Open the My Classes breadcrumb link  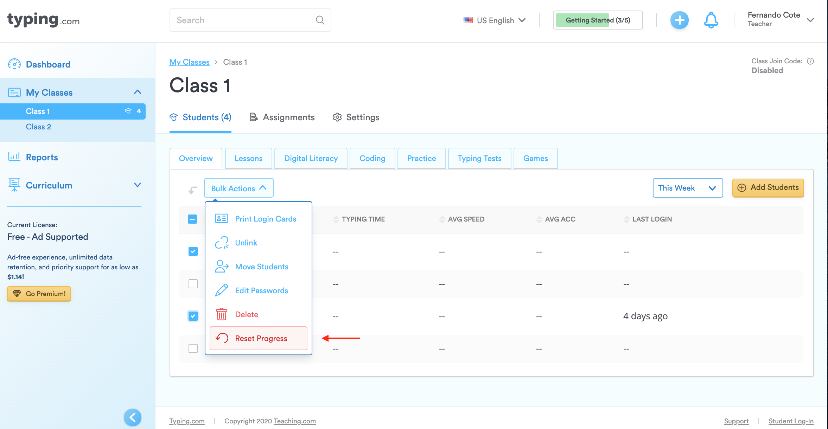189,62
